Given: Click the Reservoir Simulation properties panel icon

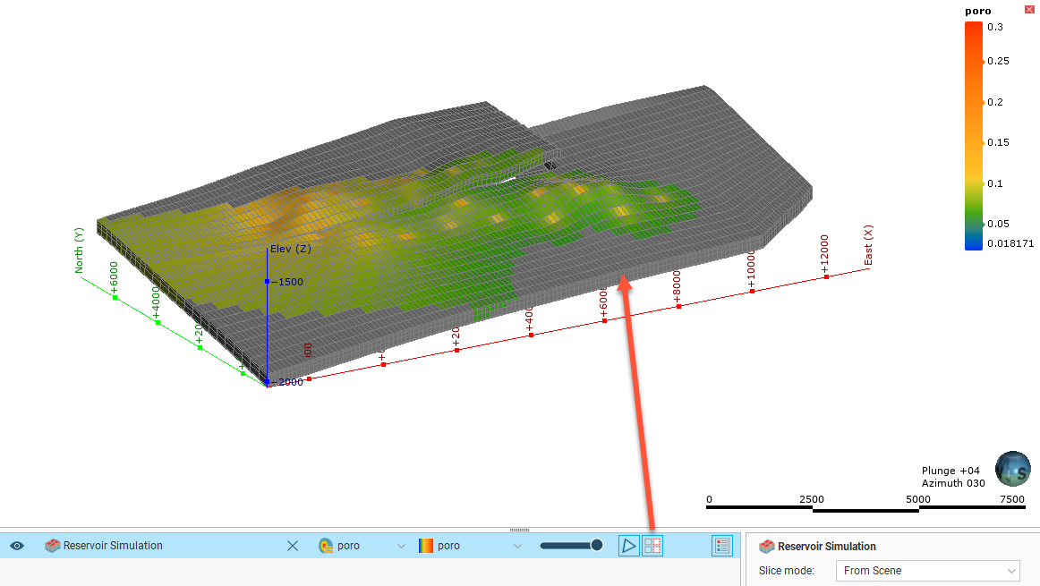Looking at the screenshot, I should coord(766,547).
